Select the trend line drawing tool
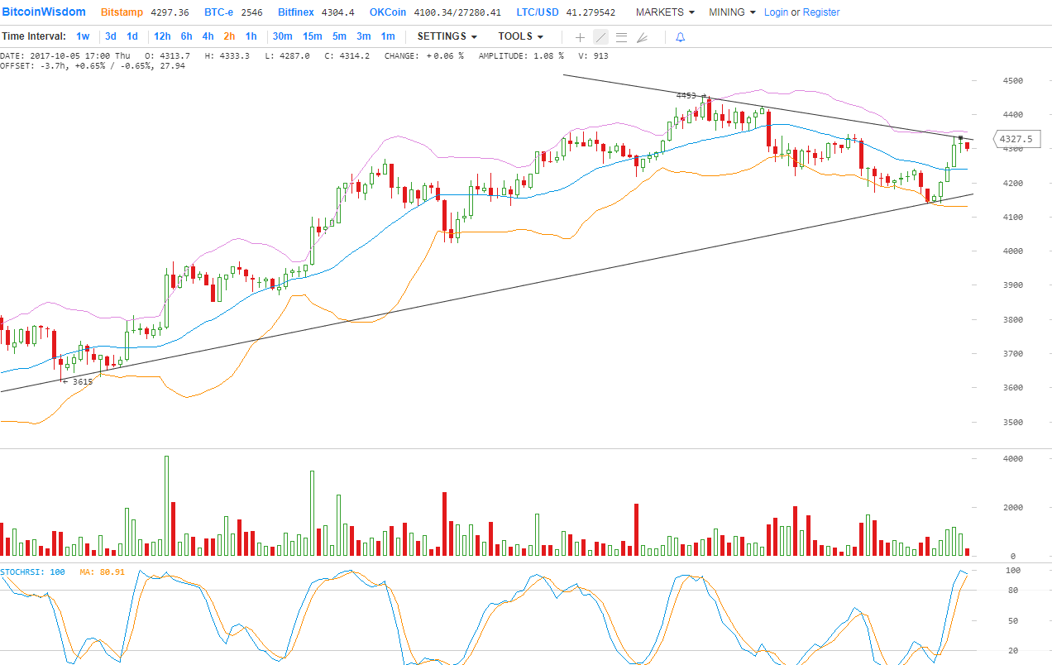The height and width of the screenshot is (665, 1052). [601, 37]
